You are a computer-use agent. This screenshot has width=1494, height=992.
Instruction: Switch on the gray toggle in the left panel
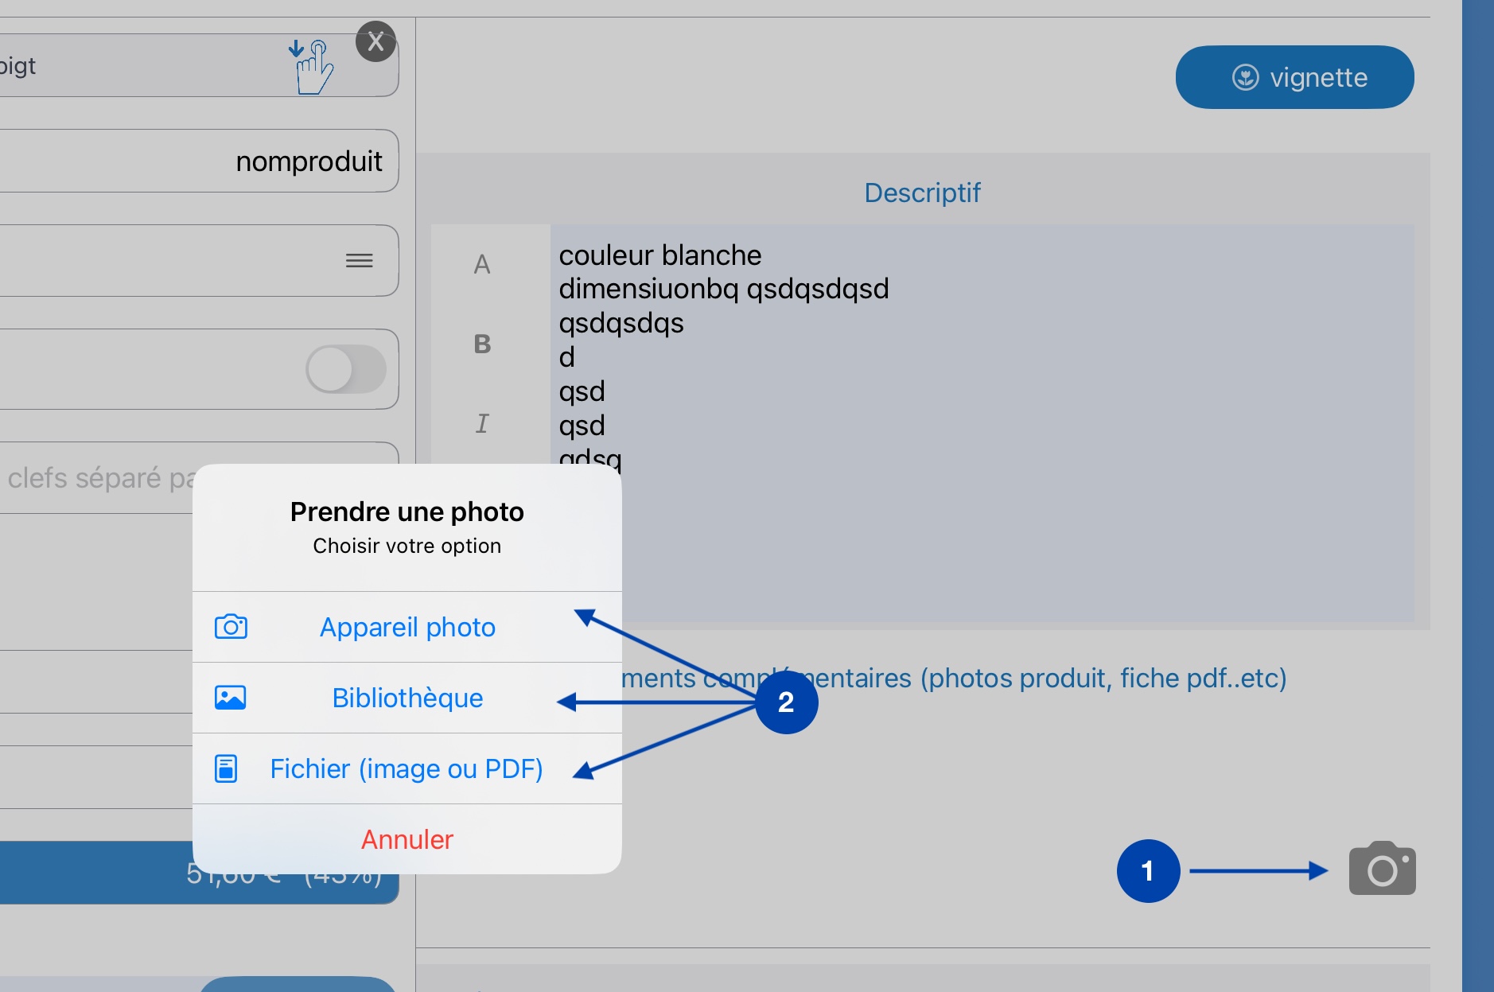346,369
